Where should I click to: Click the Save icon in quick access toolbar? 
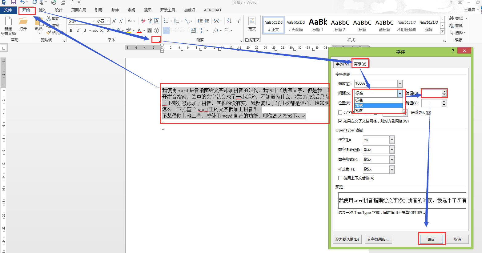pos(13,2)
